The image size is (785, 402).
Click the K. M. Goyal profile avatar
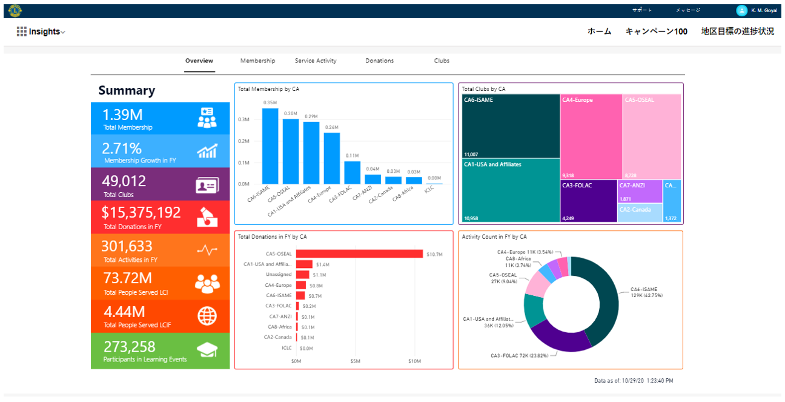coord(741,10)
